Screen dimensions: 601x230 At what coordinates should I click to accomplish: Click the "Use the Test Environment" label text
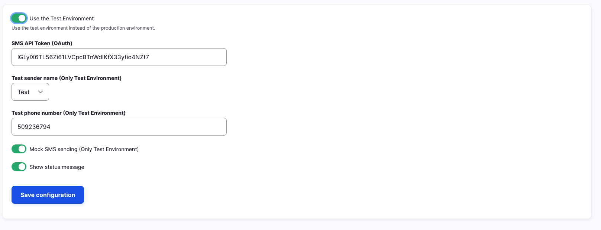point(62,19)
